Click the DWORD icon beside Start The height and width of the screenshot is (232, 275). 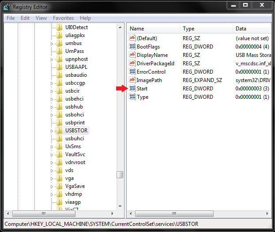click(x=132, y=88)
